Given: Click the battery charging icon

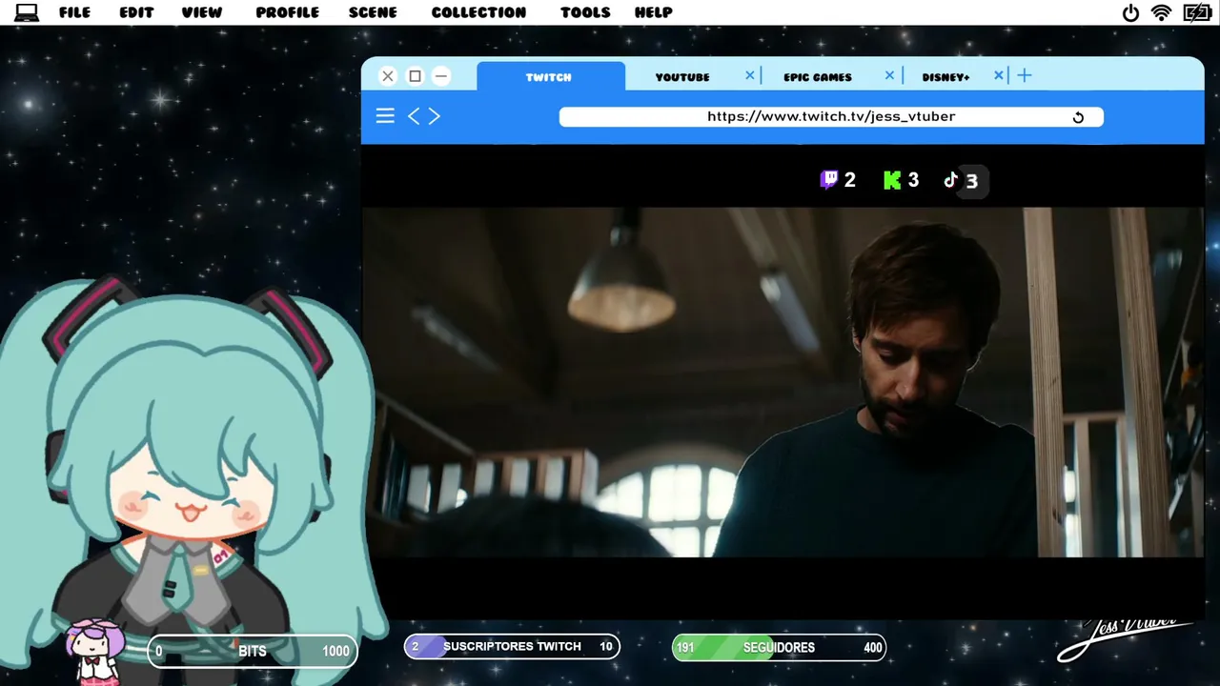Looking at the screenshot, I should point(1197,12).
